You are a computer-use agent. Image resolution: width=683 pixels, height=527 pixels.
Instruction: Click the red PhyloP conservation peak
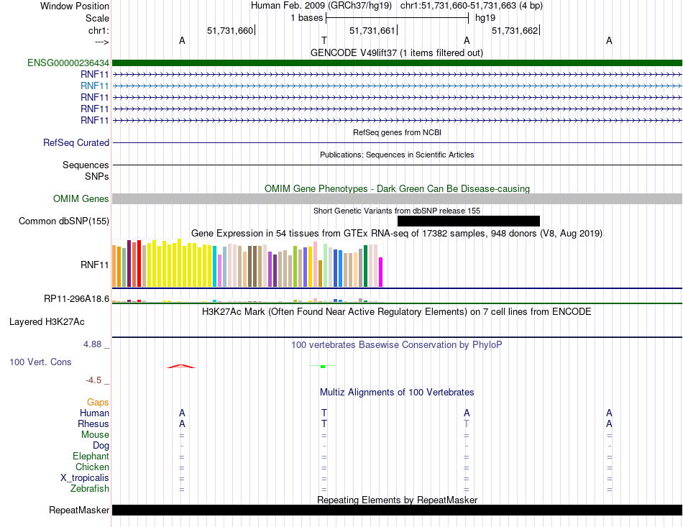(181, 366)
